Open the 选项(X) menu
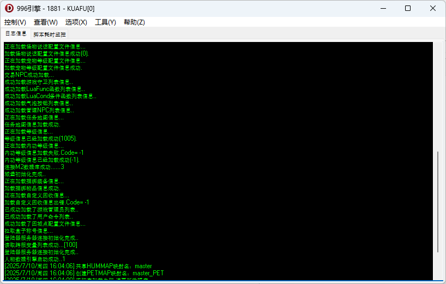 click(x=76, y=22)
